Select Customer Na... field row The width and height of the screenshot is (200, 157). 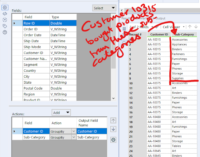[x=44, y=59]
